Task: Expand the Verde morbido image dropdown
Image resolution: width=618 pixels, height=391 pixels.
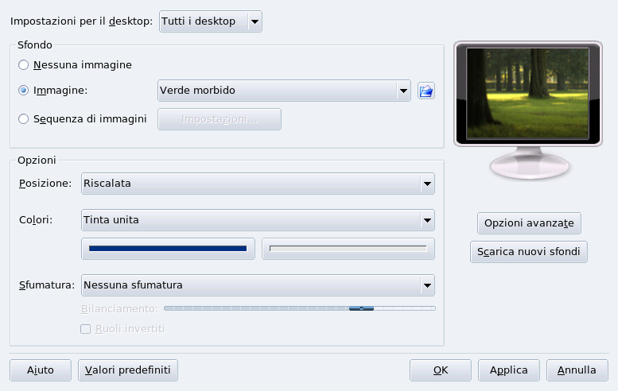Action: click(284, 91)
